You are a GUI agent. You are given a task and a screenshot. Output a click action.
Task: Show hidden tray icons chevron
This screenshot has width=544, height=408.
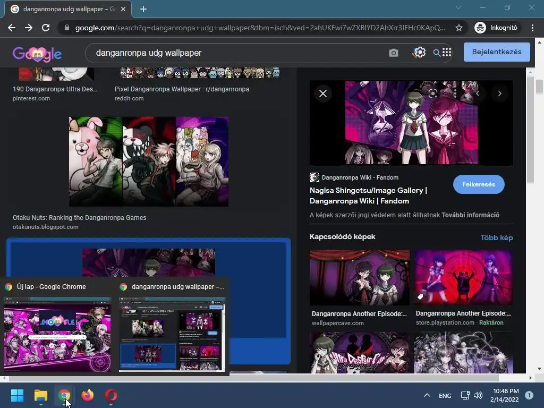click(x=427, y=395)
